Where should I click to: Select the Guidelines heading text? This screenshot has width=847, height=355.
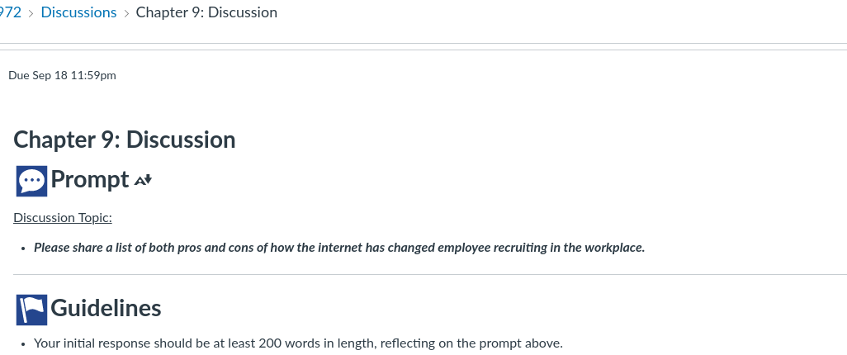point(106,308)
